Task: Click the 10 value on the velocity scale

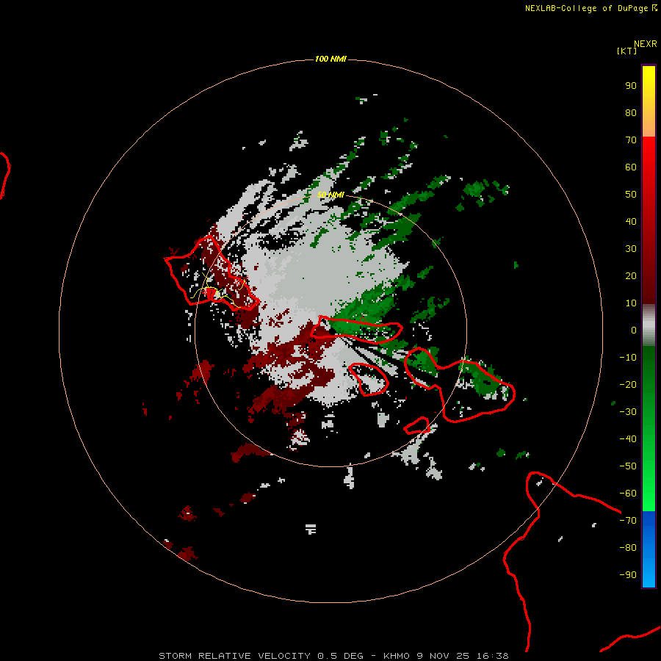Action: click(x=631, y=303)
